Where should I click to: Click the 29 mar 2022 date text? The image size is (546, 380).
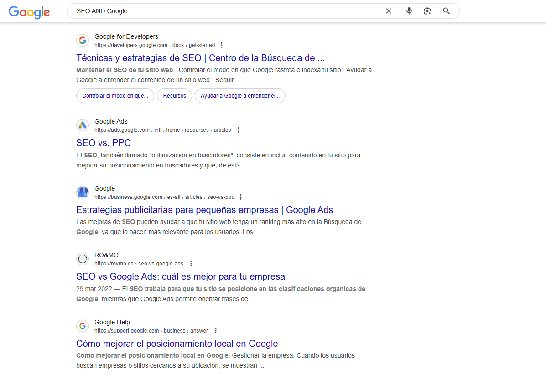click(94, 289)
